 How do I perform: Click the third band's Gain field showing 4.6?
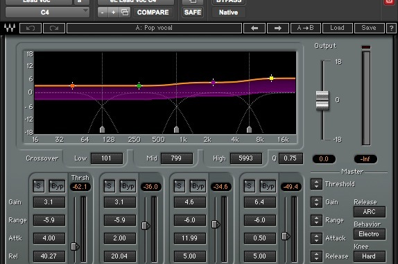189,202
